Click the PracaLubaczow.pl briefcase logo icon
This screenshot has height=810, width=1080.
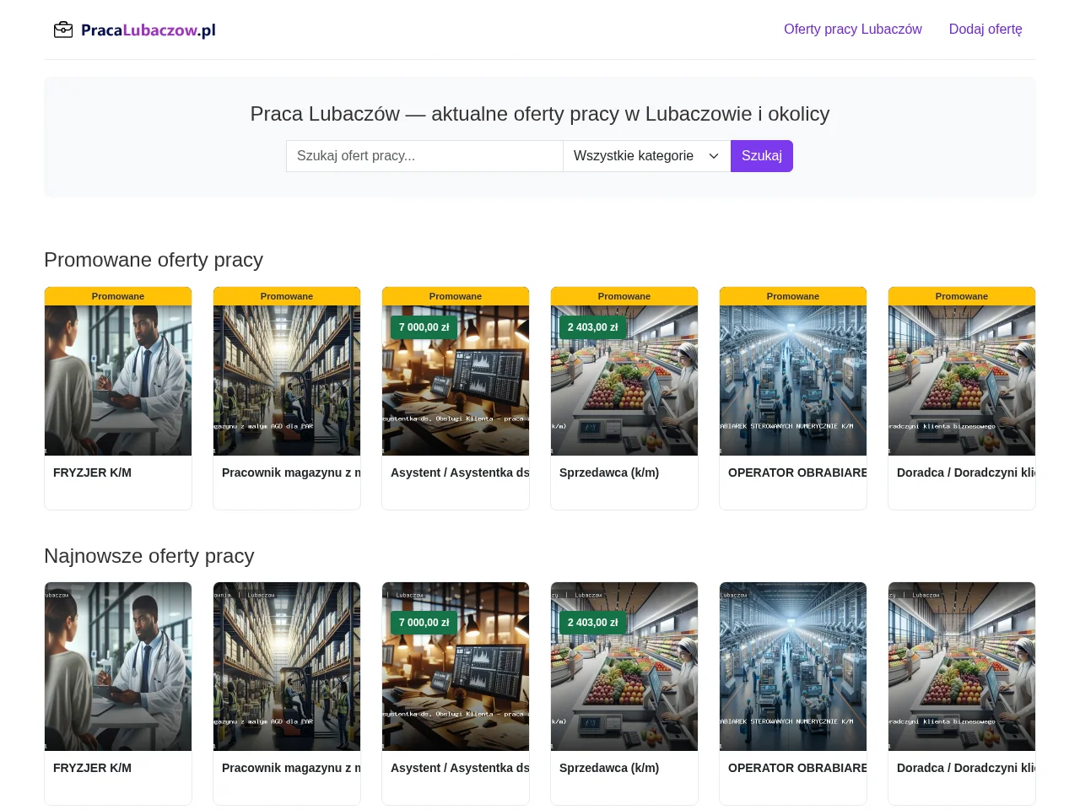point(63,30)
